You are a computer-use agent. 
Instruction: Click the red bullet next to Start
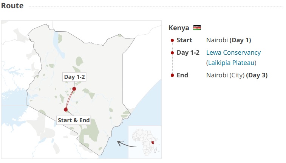[x=172, y=40]
